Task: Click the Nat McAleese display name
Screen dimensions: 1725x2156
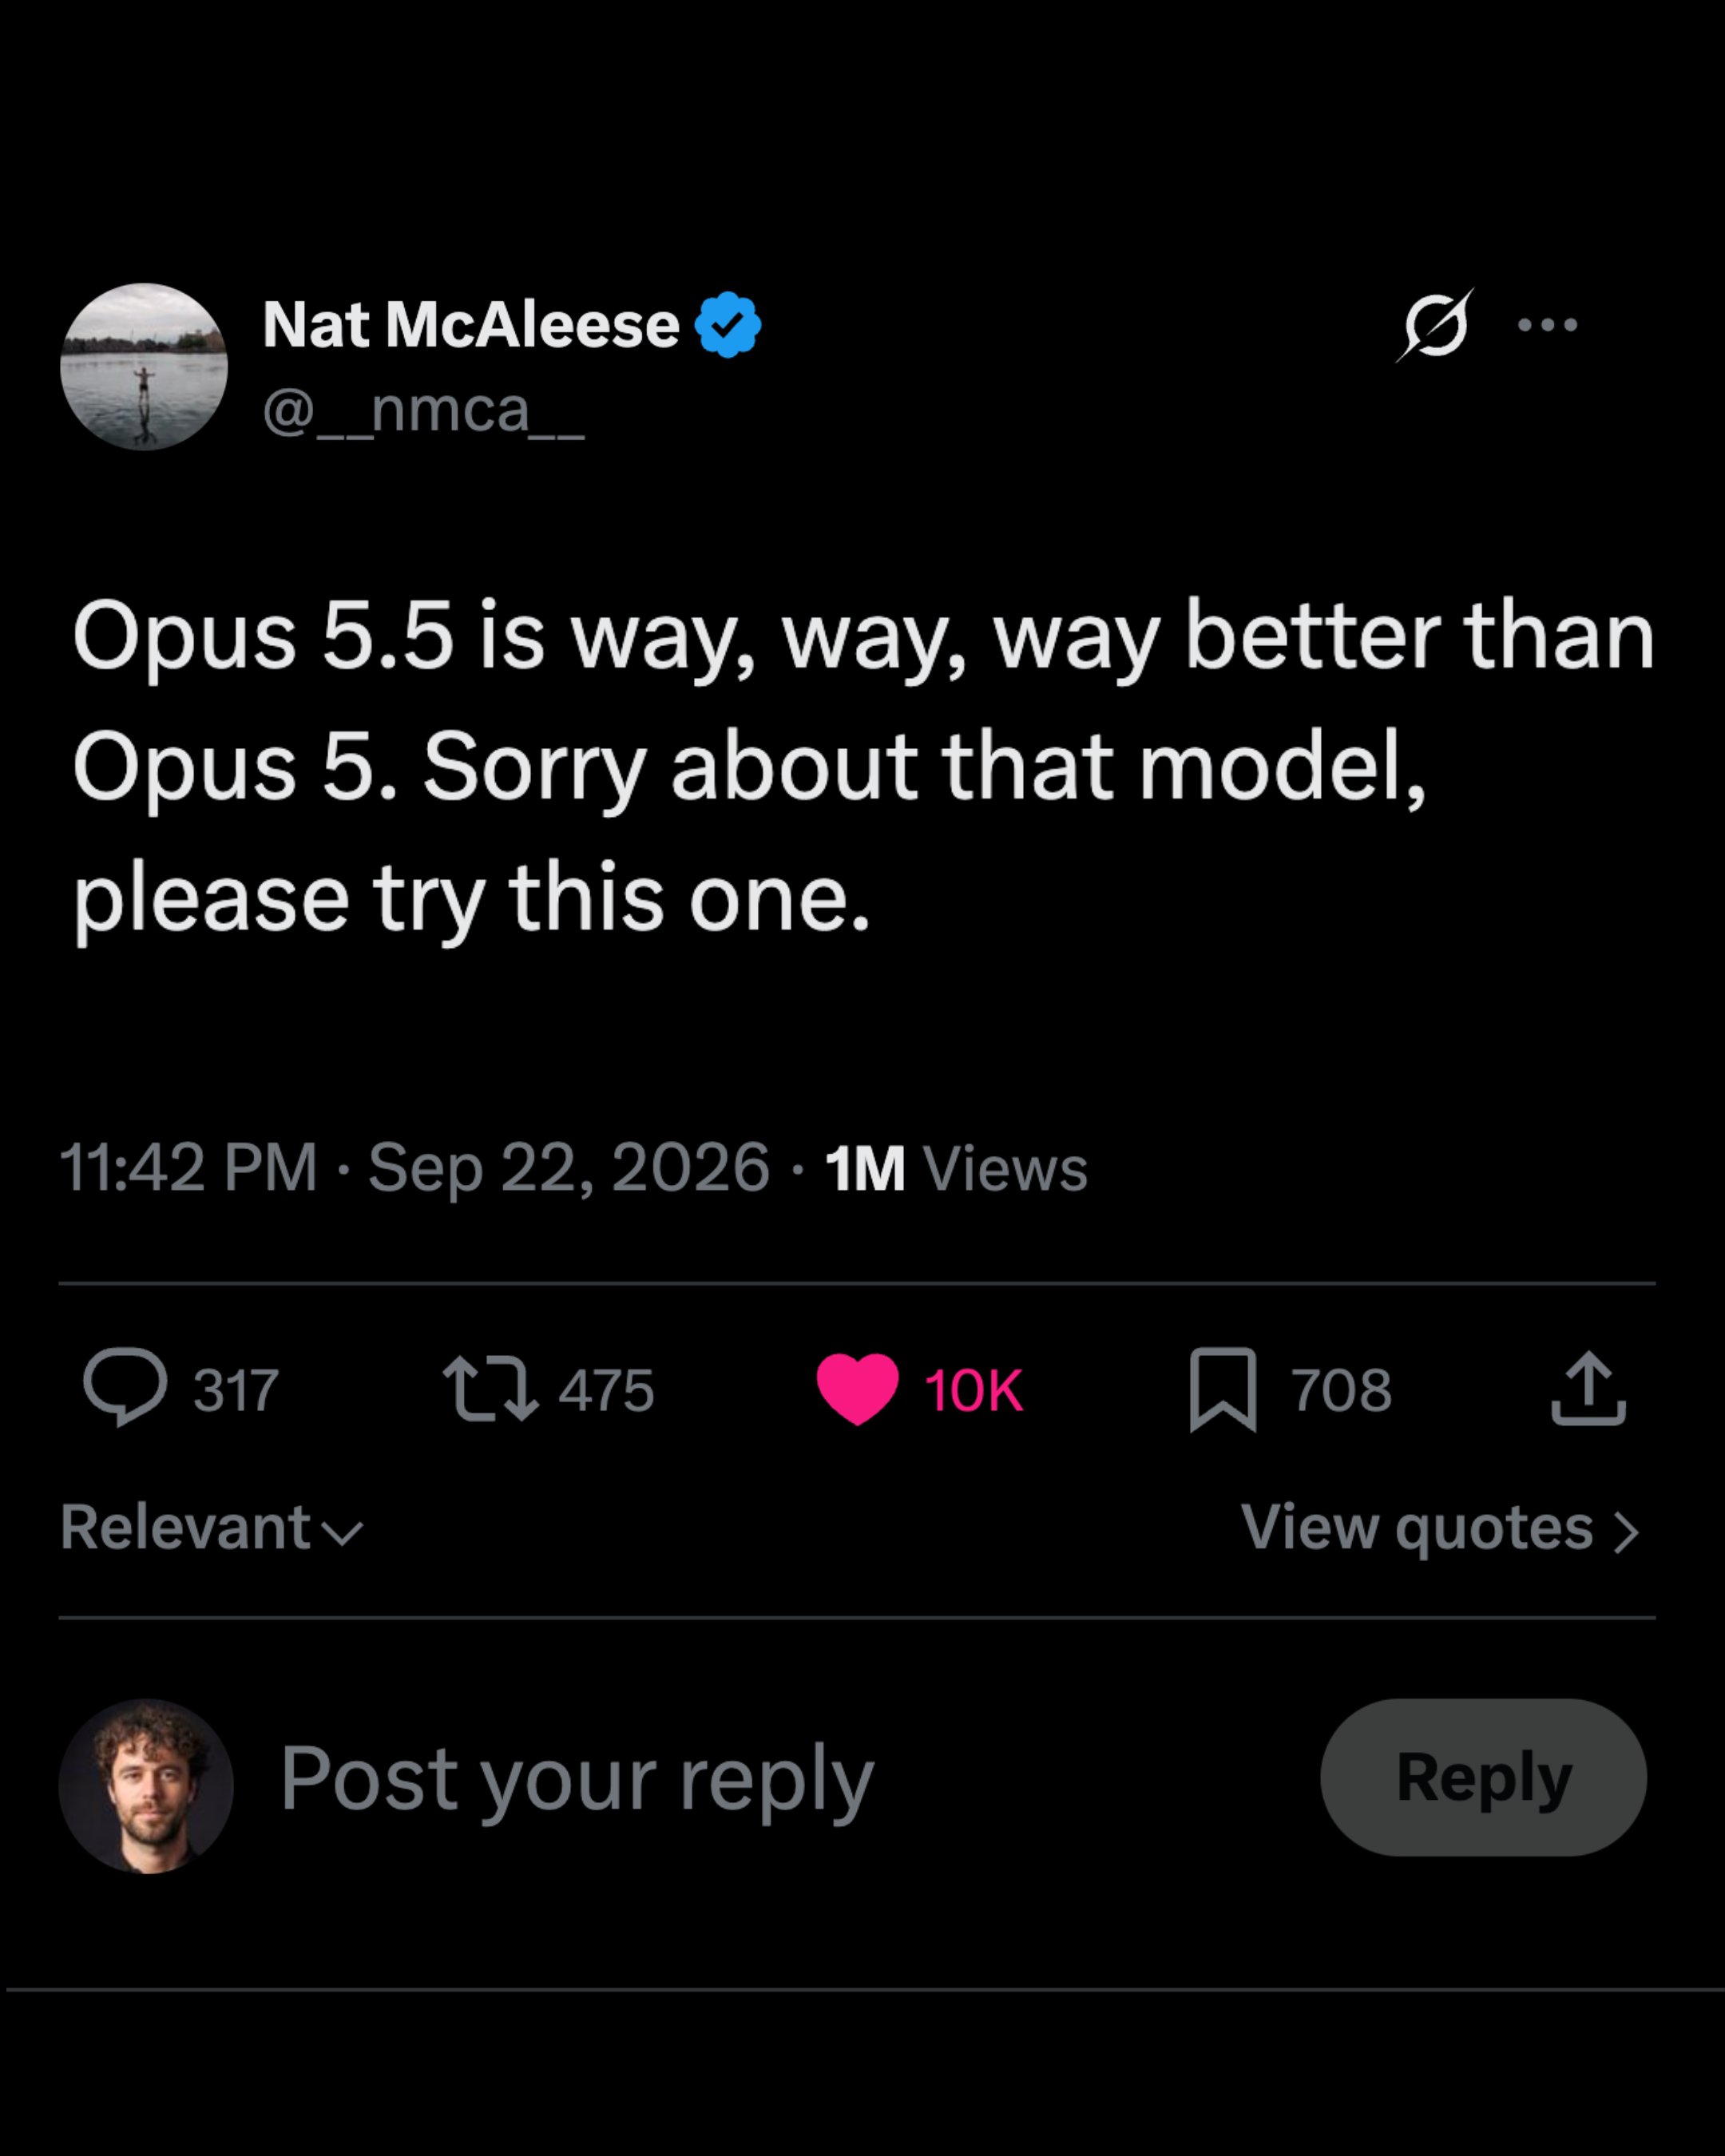Action: [x=470, y=325]
